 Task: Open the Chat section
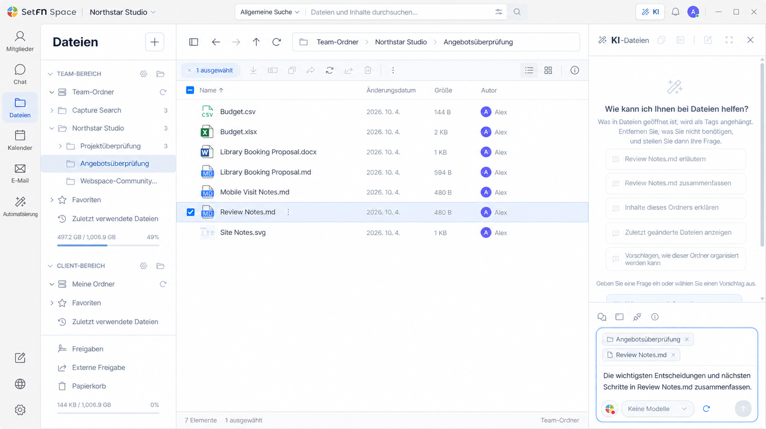(x=20, y=74)
